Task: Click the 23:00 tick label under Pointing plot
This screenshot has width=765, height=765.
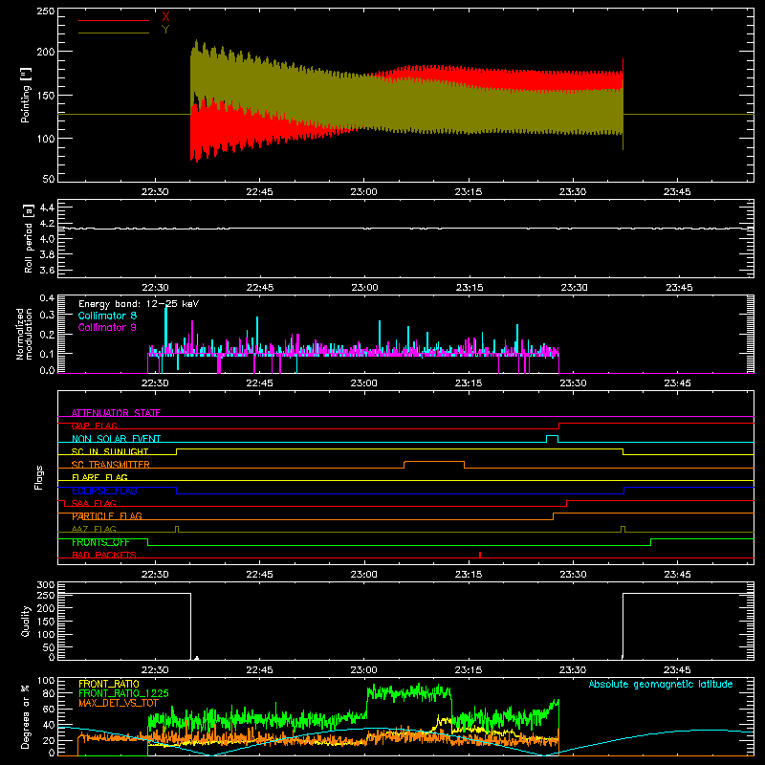Action: coord(364,192)
